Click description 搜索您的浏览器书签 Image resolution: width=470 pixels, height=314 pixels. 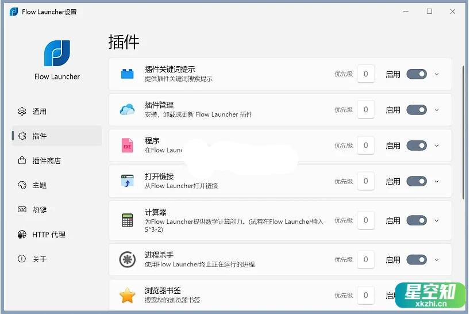(x=172, y=300)
